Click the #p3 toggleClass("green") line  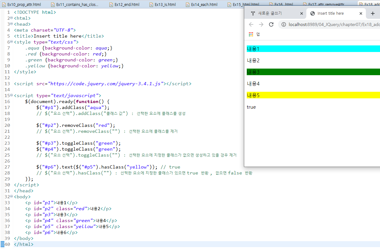click(x=79, y=143)
